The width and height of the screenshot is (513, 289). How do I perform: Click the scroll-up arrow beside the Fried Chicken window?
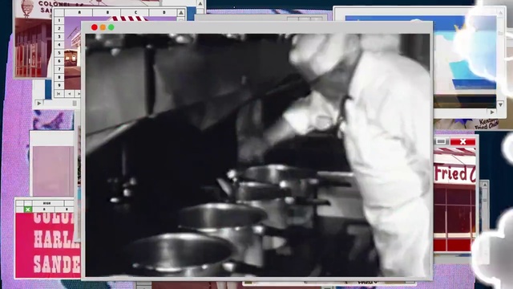pyautogui.click(x=484, y=185)
